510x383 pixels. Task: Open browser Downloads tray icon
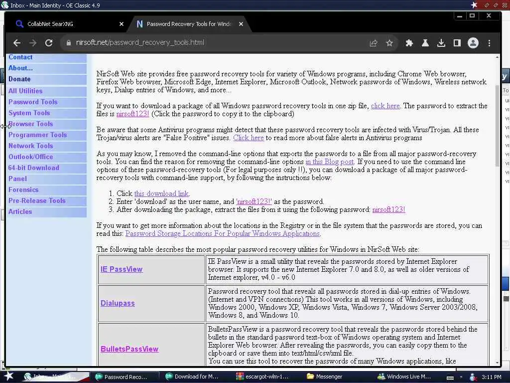(x=441, y=43)
